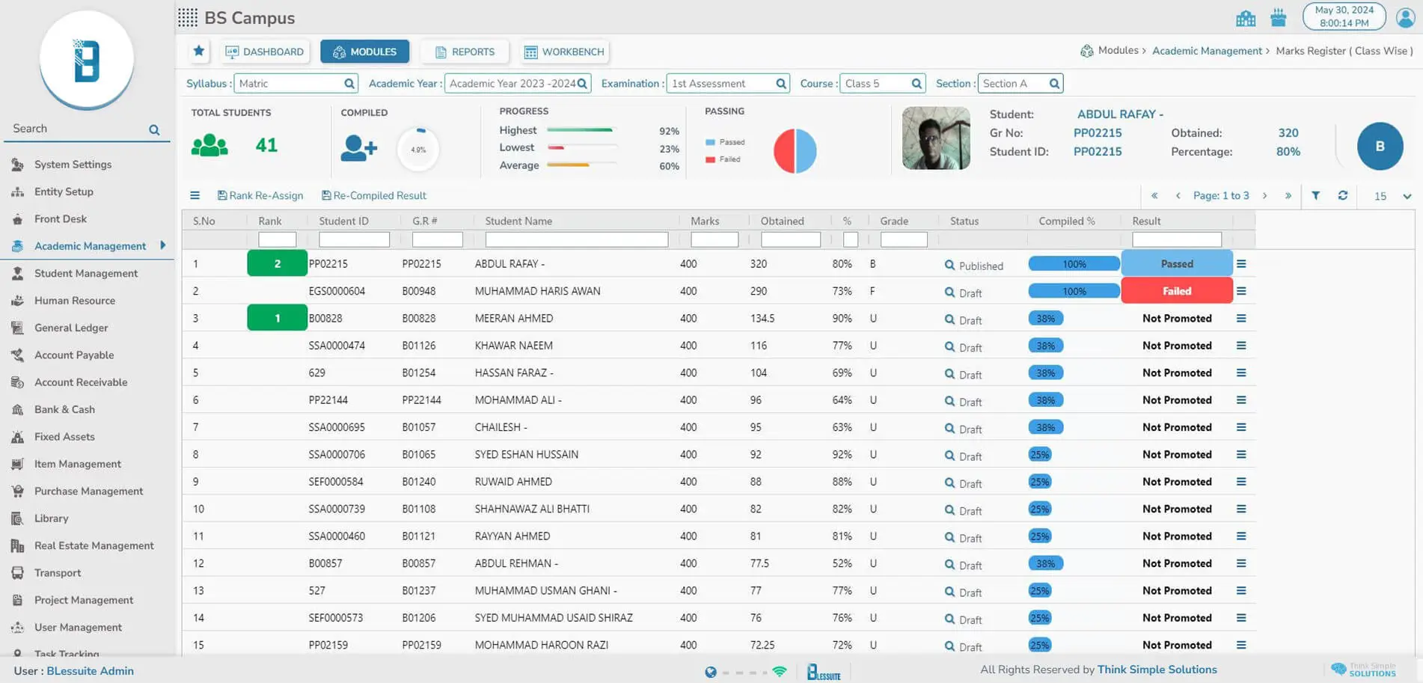Click the table hamburger menu icon
1423x683 pixels.
click(195, 195)
